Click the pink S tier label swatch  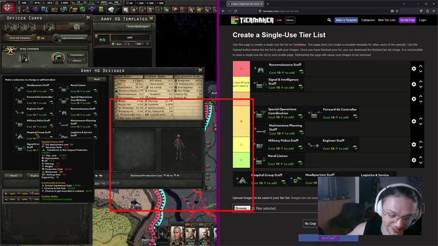[x=241, y=69]
